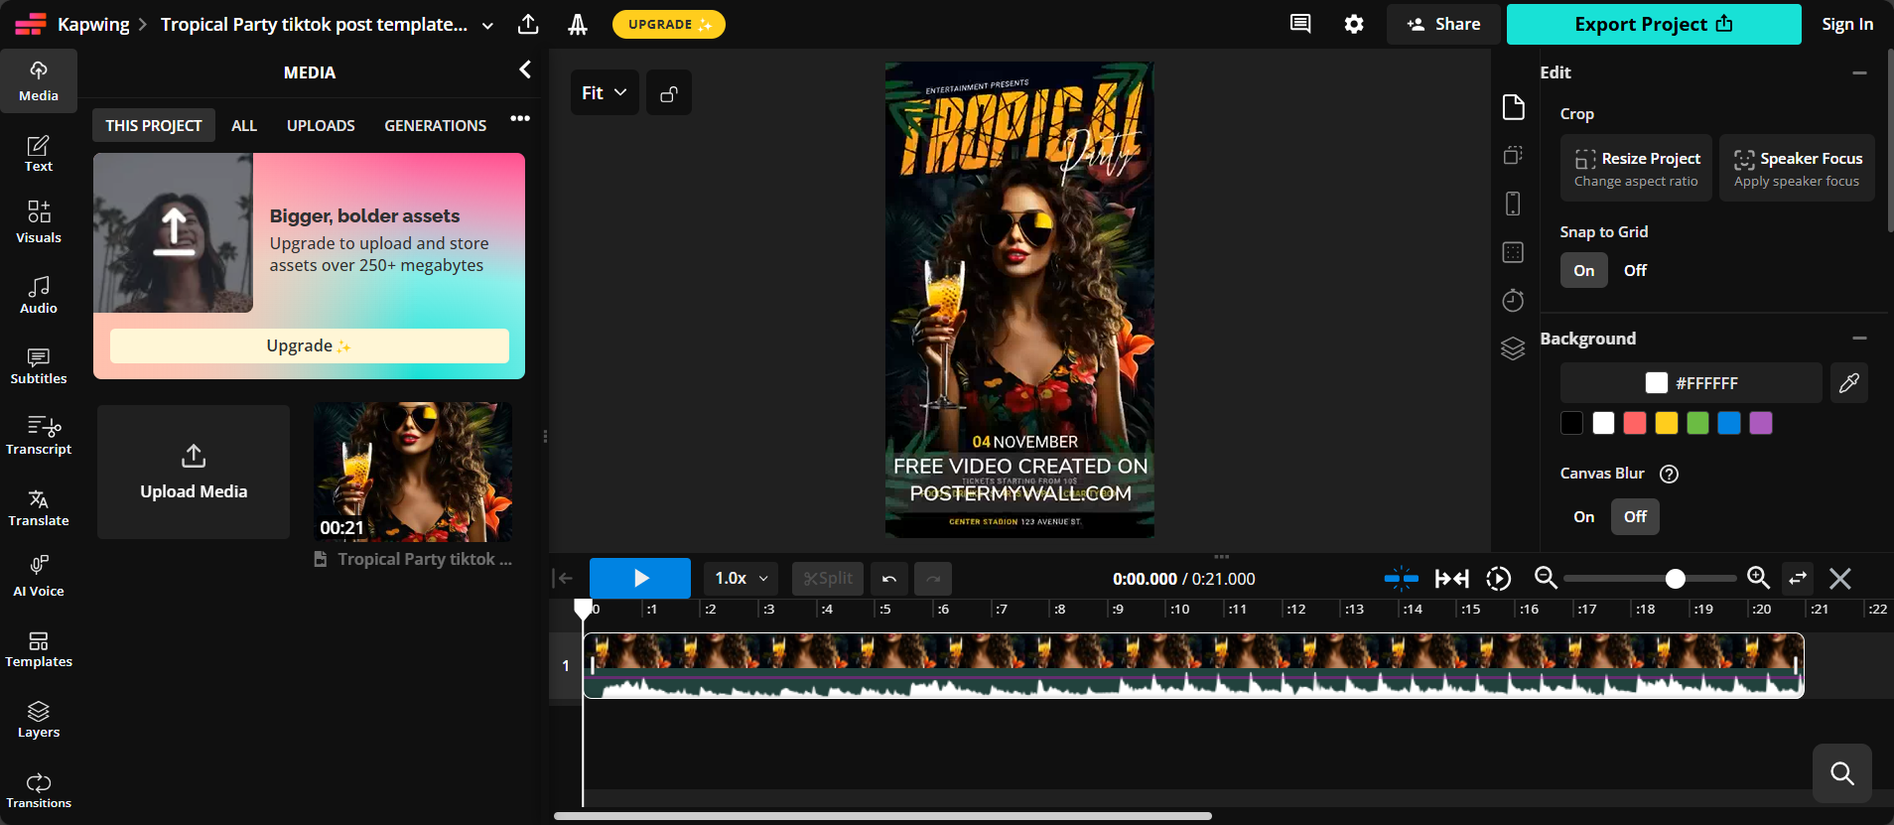Open the Translate panel
The width and height of the screenshot is (1894, 825).
click(39, 507)
